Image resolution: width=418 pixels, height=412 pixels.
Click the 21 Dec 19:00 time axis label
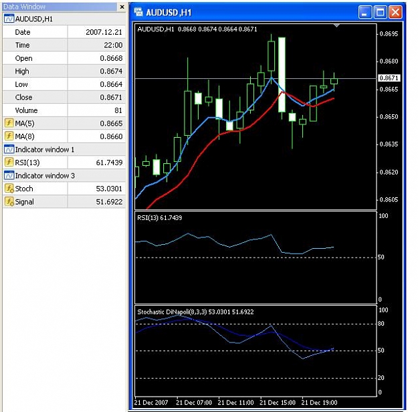point(320,403)
